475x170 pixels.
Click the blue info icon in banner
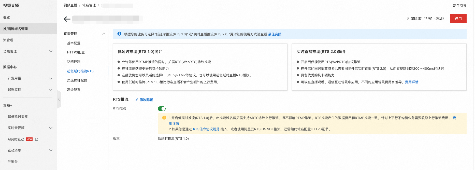119,34
